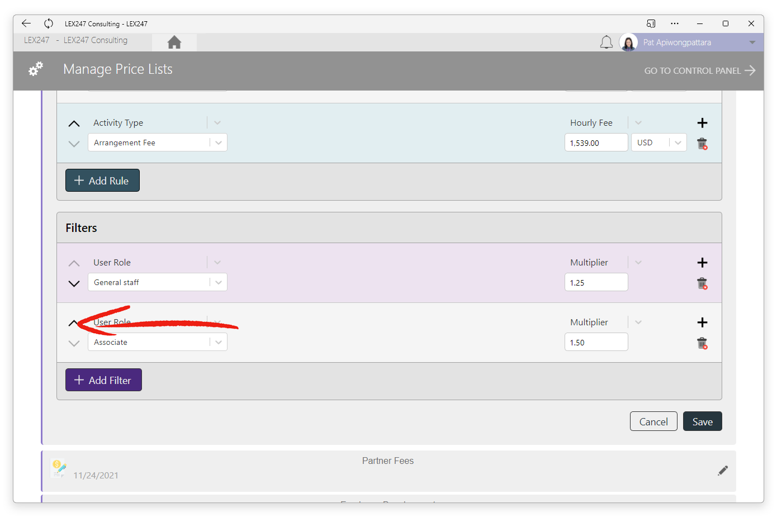Open the General staff role dropdown
The height and width of the screenshot is (517, 777).
pos(158,282)
